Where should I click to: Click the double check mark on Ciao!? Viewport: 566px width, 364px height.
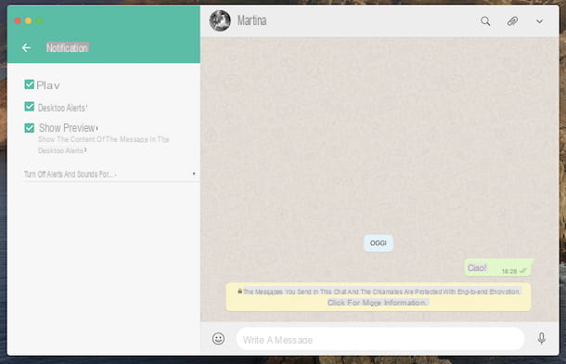pos(523,271)
